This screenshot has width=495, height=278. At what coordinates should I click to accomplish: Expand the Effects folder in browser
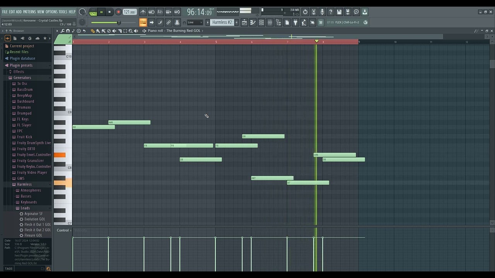pyautogui.click(x=19, y=72)
